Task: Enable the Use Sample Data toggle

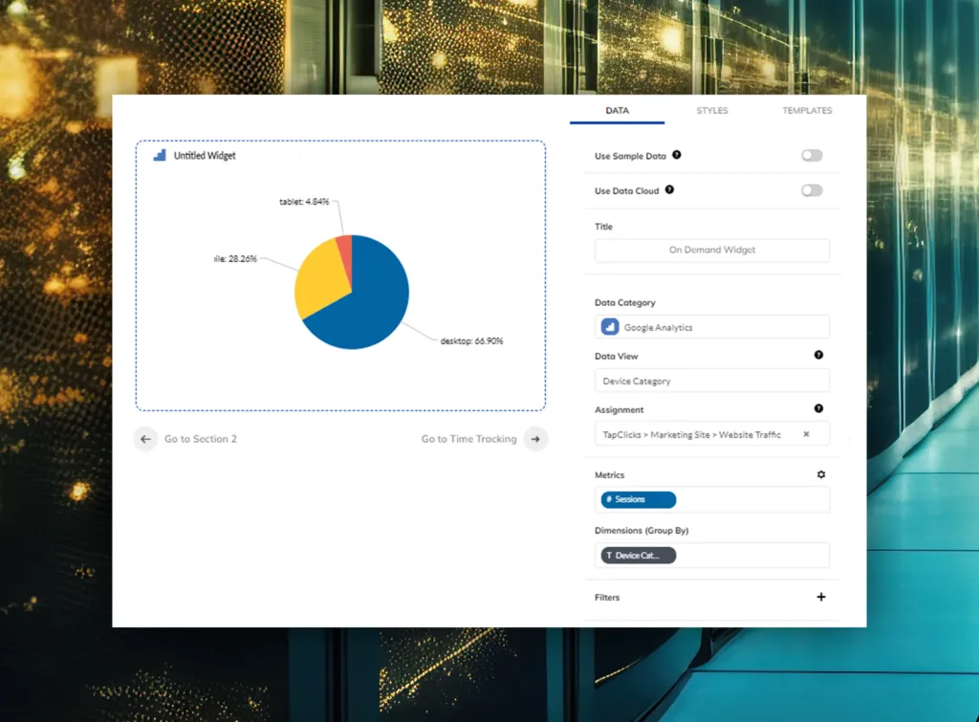Action: pos(812,156)
